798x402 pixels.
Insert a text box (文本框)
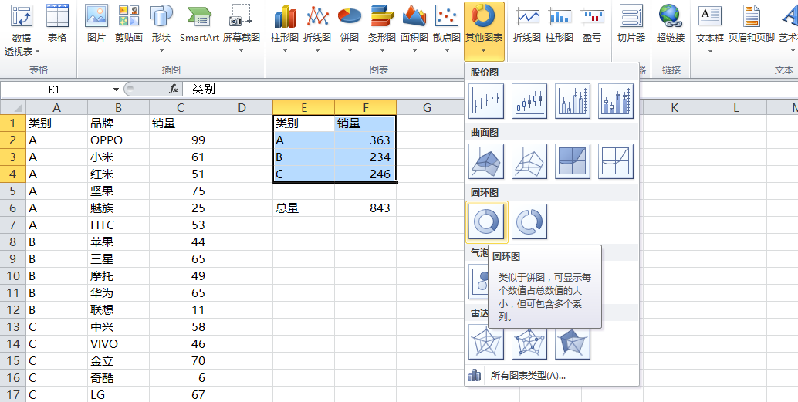pos(709,29)
